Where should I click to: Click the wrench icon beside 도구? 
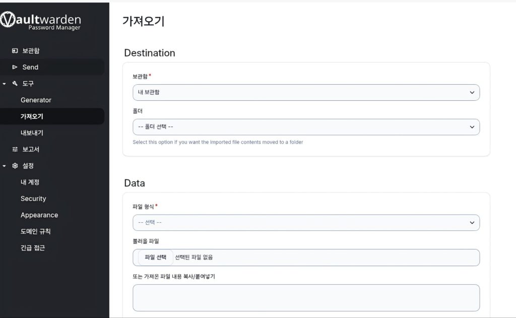(x=15, y=84)
